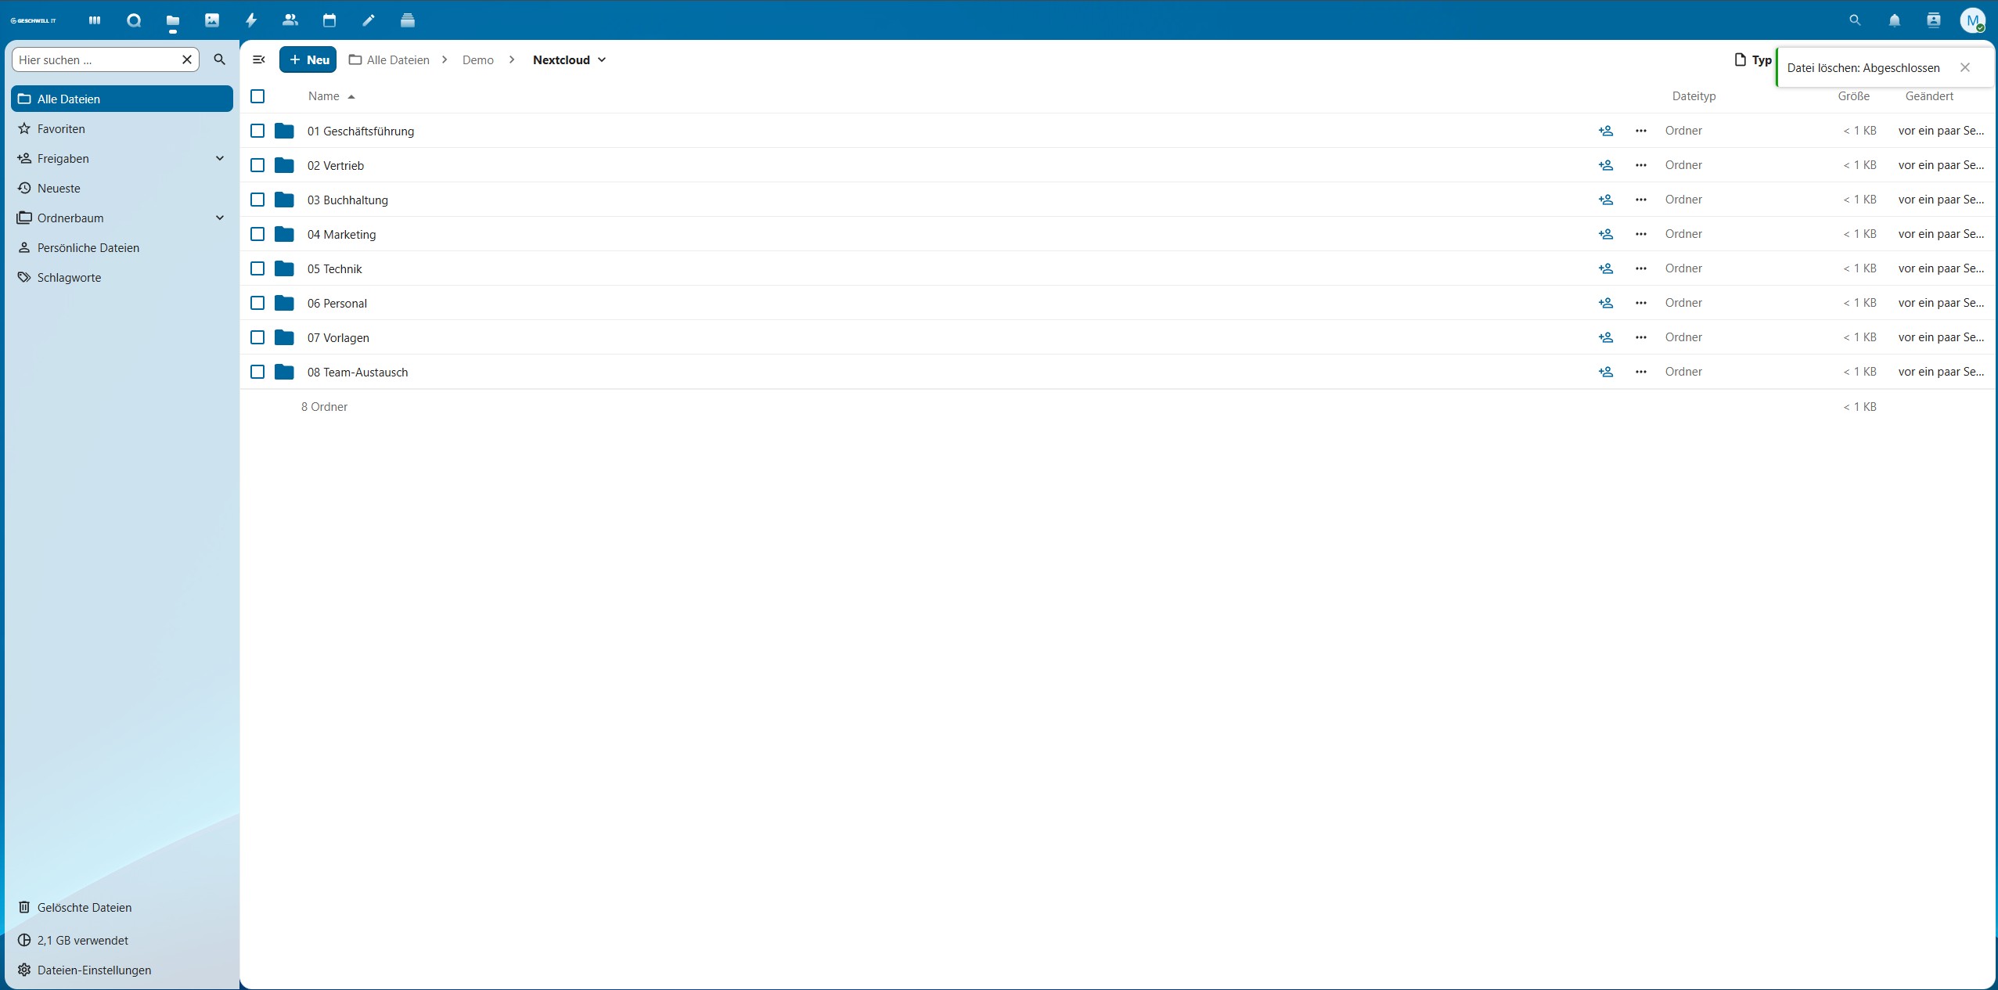Go to Alle Dateien breadcrumb
The width and height of the screenshot is (1998, 990).
click(x=389, y=59)
